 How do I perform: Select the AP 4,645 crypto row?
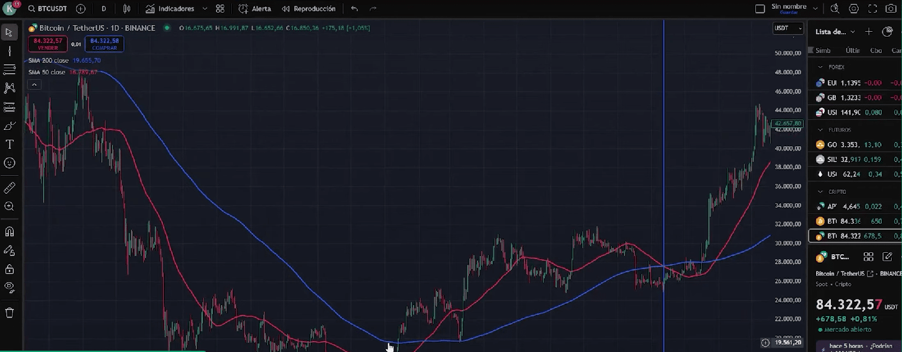click(855, 206)
